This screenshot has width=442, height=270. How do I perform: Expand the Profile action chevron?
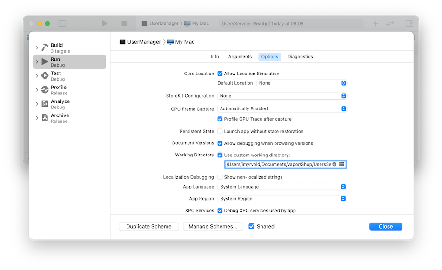37,90
